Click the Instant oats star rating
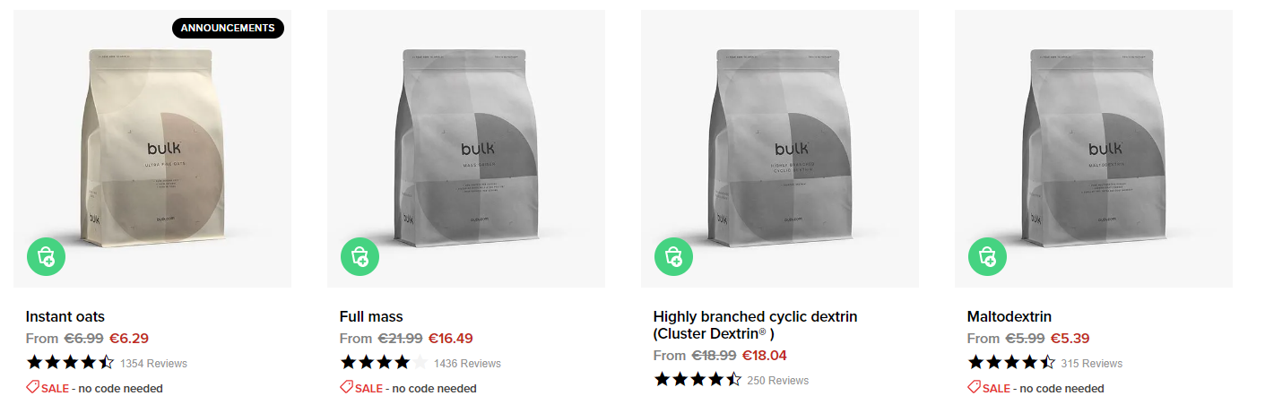Viewport: 1265px width, 396px height. point(70,363)
